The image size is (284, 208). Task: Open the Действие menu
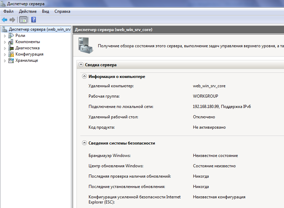coord(28,11)
